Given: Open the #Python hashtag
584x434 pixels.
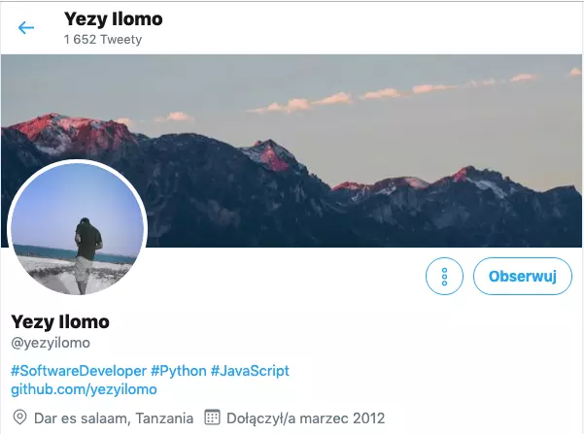Looking at the screenshot, I should (x=179, y=371).
